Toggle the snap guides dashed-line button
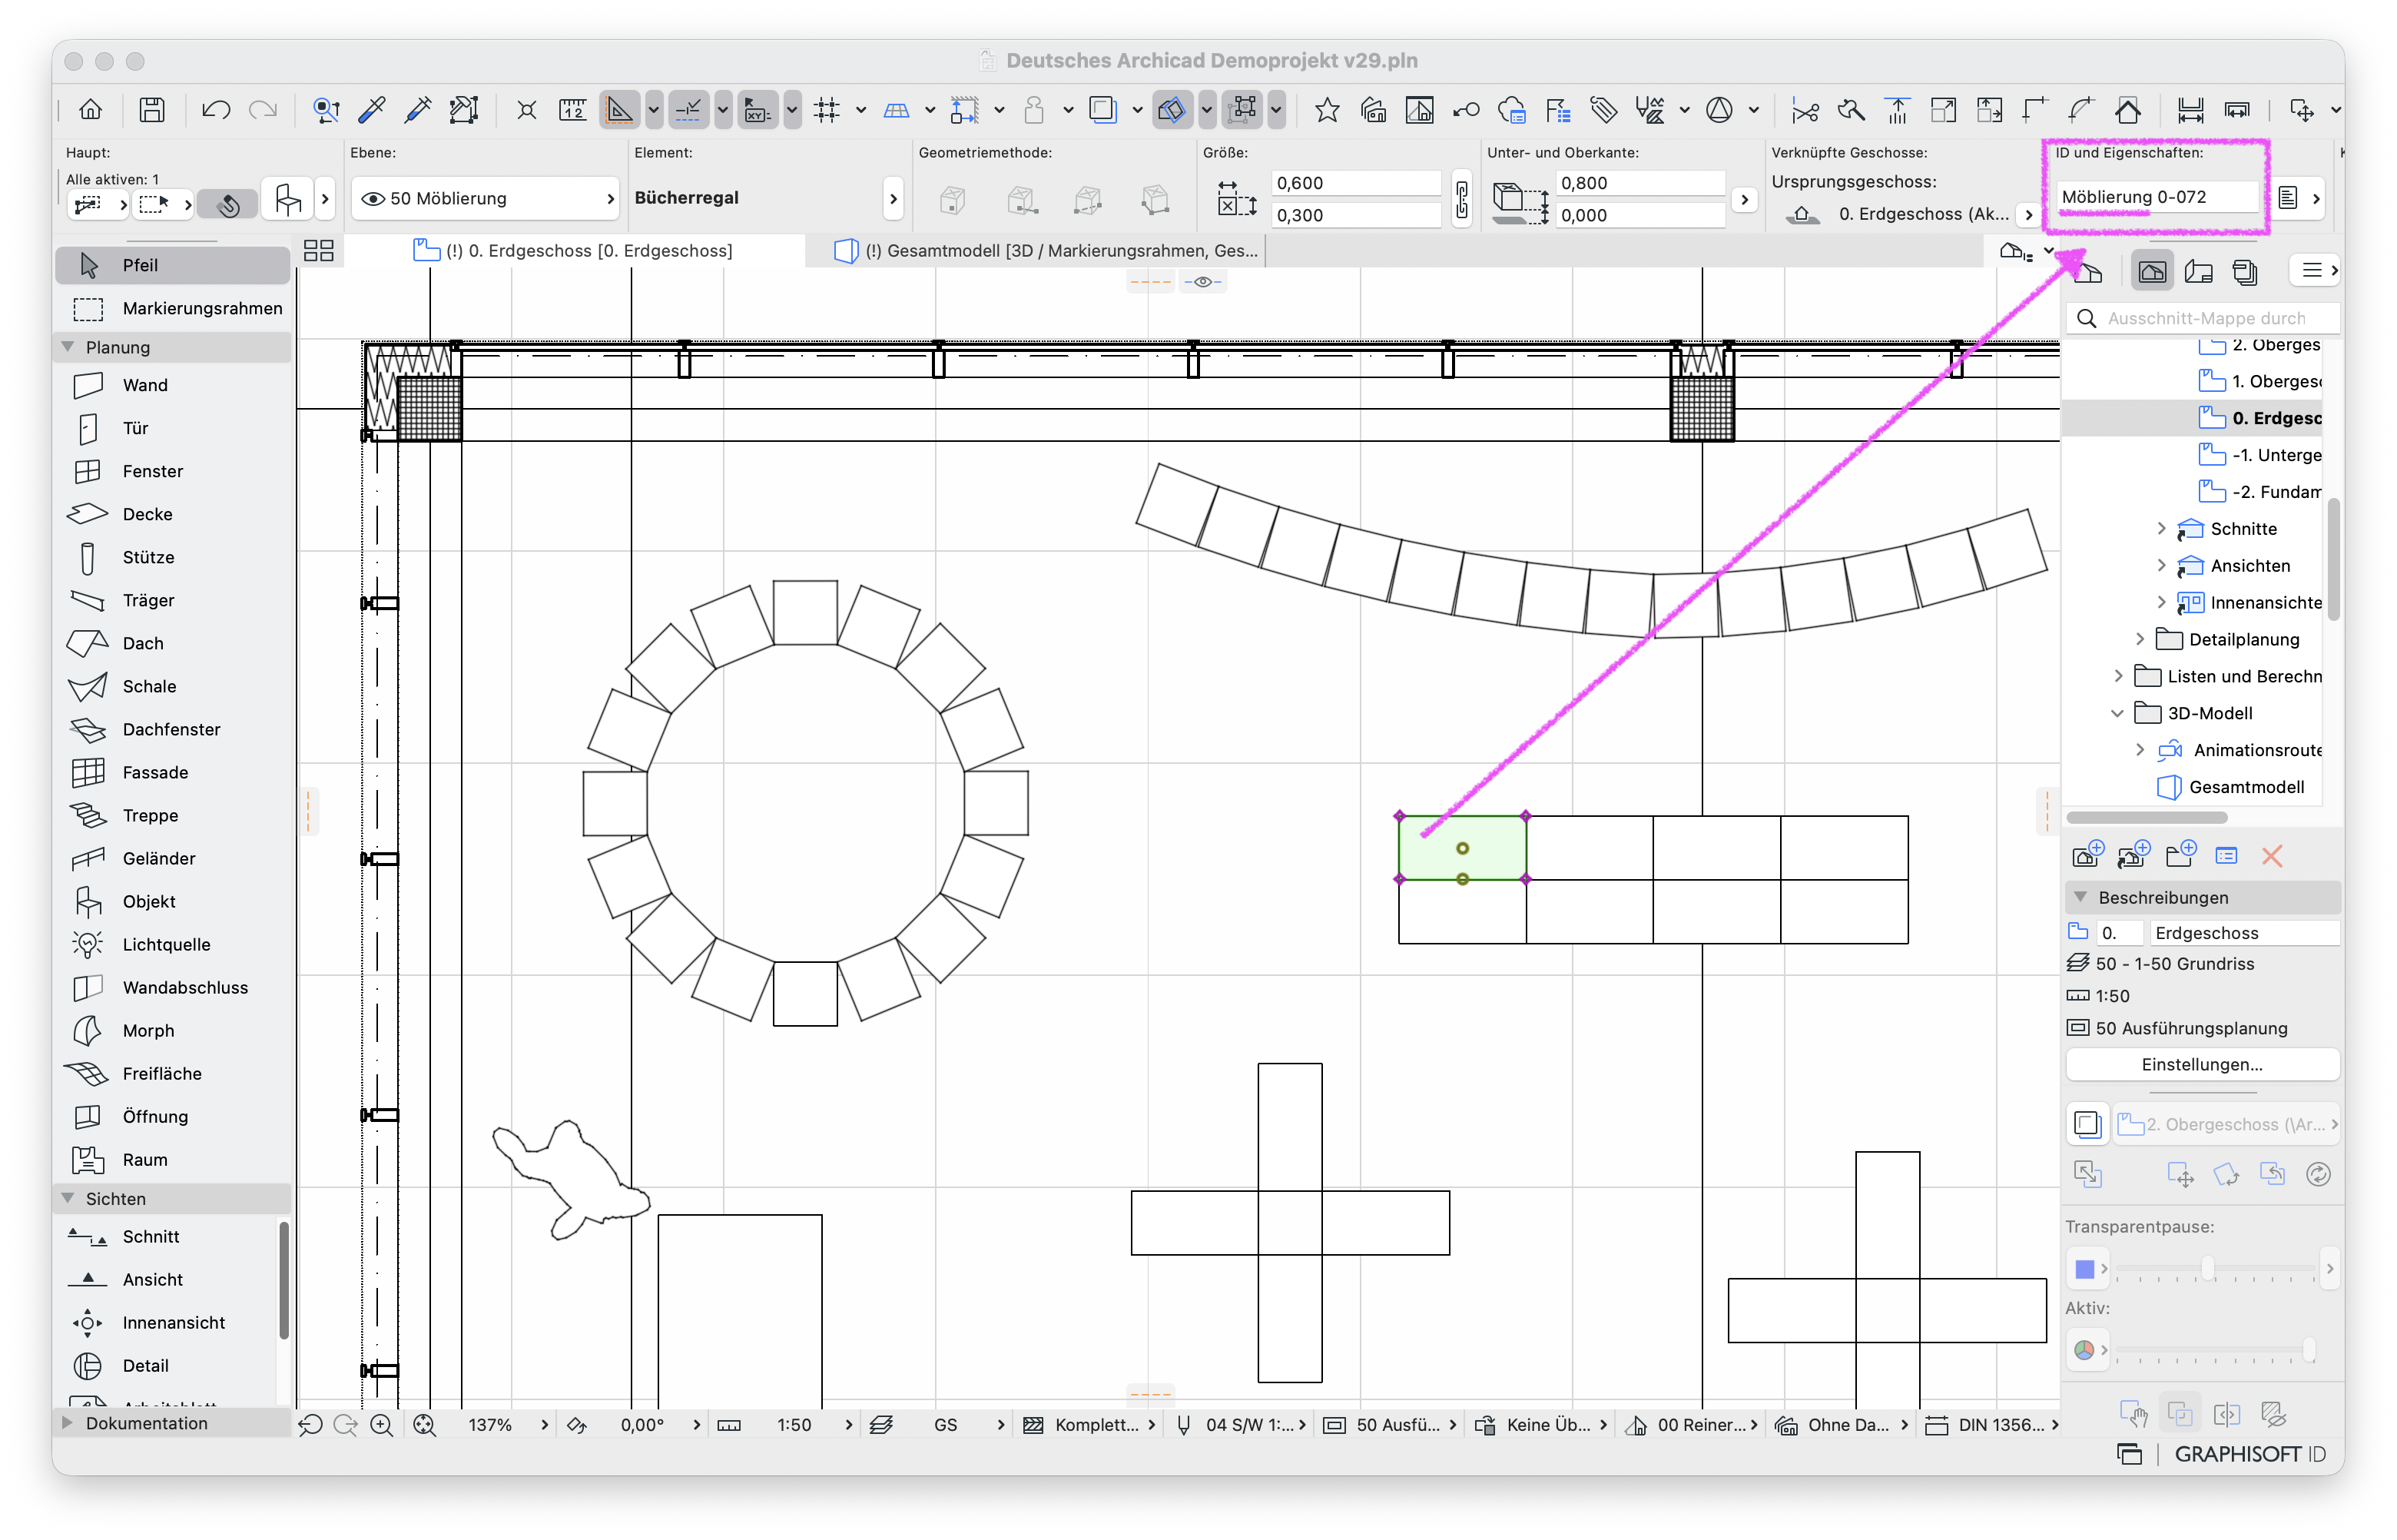Image resolution: width=2397 pixels, height=1540 pixels. [688, 110]
